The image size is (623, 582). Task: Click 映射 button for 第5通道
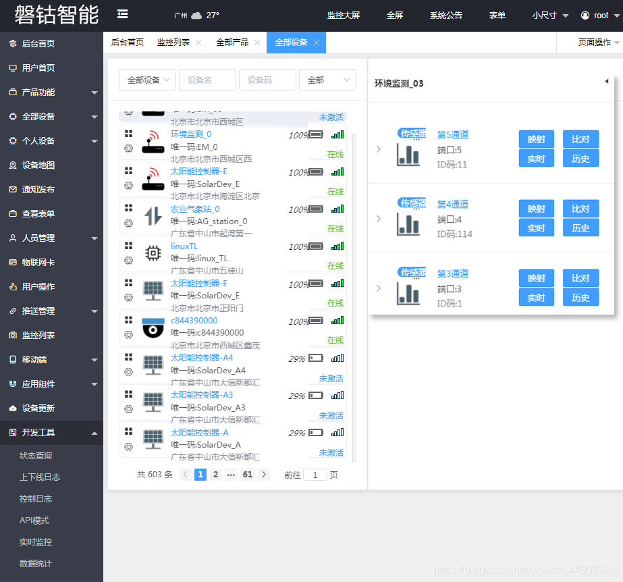(537, 139)
